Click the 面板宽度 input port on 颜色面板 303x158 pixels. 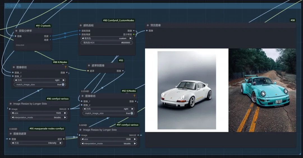point(80,31)
